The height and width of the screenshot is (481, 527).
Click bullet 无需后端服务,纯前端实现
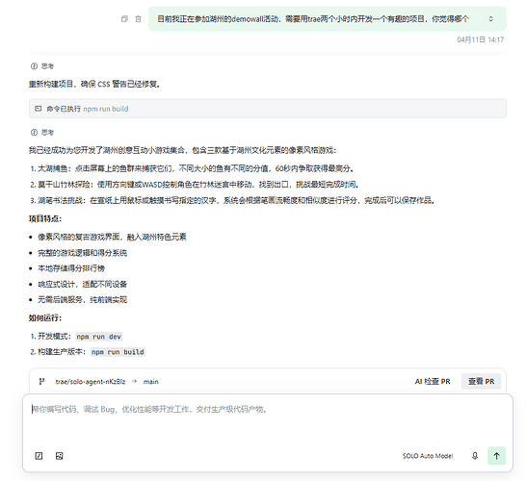coord(82,300)
